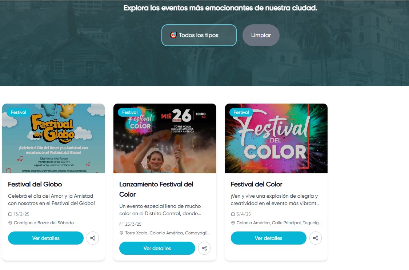Clear filters with the Limpiar button
This screenshot has width=409, height=270.
point(261,35)
